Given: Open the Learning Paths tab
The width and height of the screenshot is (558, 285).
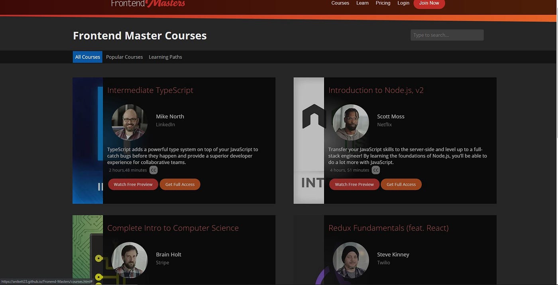Looking at the screenshot, I should [165, 56].
